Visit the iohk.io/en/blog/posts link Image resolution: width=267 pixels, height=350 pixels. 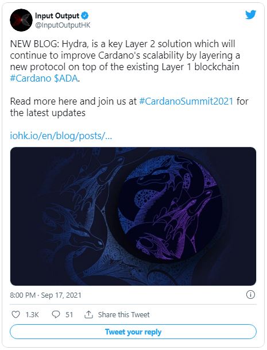pos(61,136)
